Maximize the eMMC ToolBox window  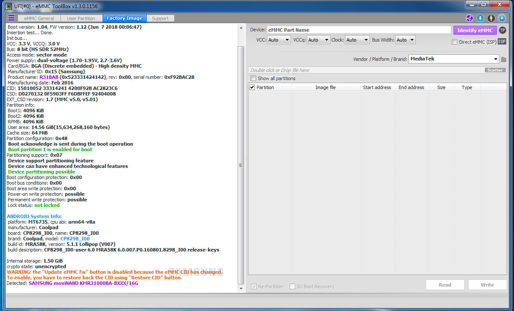484,5
